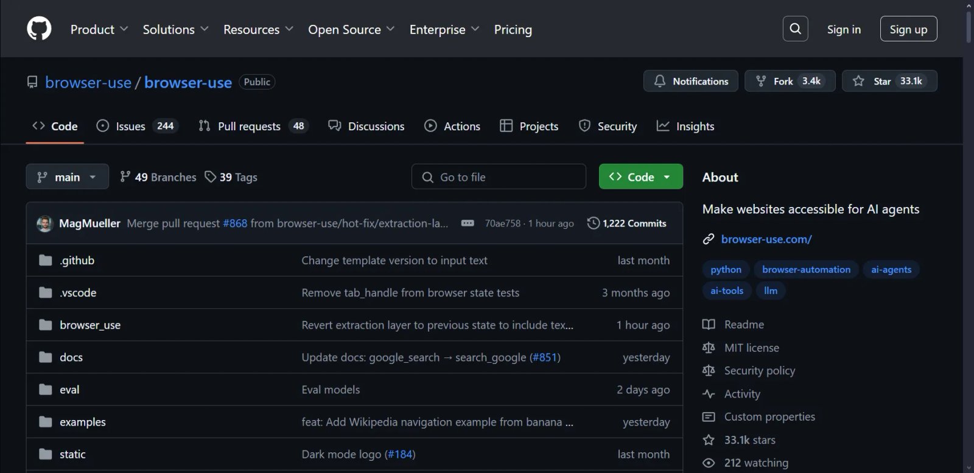Image resolution: width=974 pixels, height=473 pixels.
Task: Click the link icon beside browser-use.com
Action: 709,239
